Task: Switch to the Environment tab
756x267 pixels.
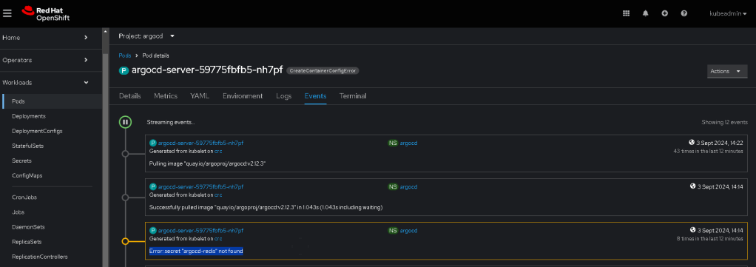Action: 243,96
